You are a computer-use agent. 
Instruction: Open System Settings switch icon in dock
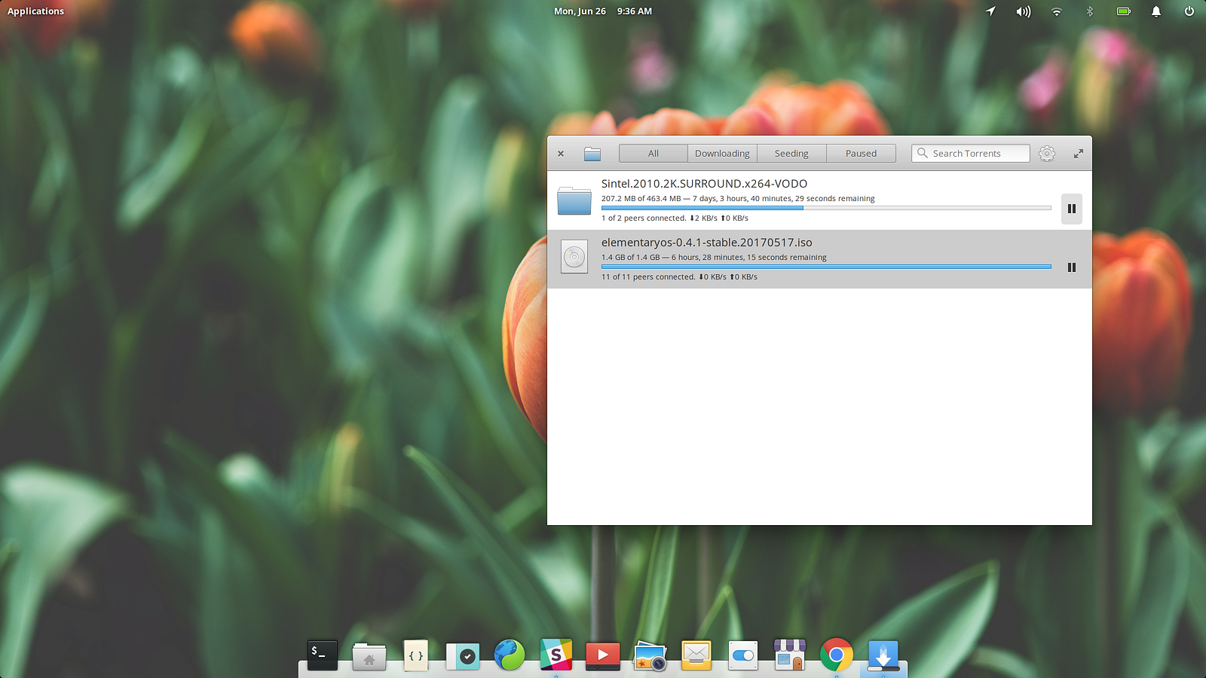[x=743, y=655]
